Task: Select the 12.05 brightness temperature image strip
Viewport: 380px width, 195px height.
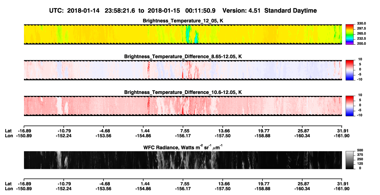Action: click(x=183, y=34)
